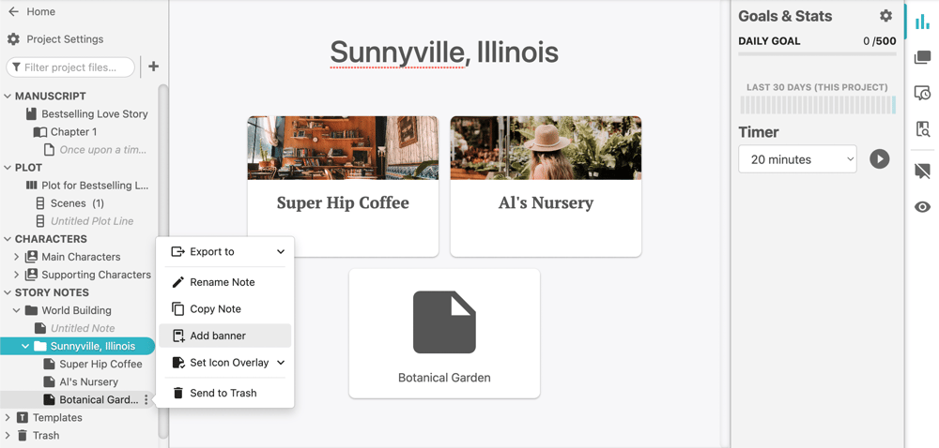The image size is (939, 448).
Task: Collapse the World Building folder chevron
Action: (16, 310)
